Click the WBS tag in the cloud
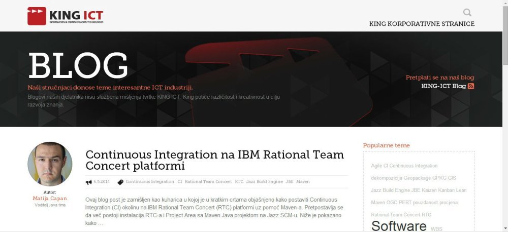508x232 pixels. pyautogui.click(x=436, y=229)
